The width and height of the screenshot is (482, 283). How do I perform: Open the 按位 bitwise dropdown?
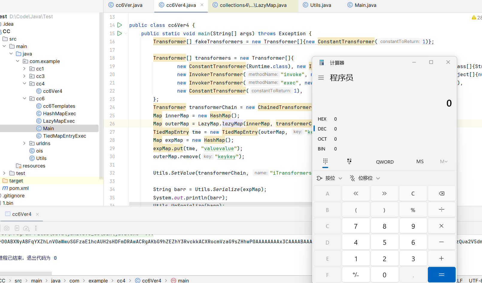coord(329,178)
